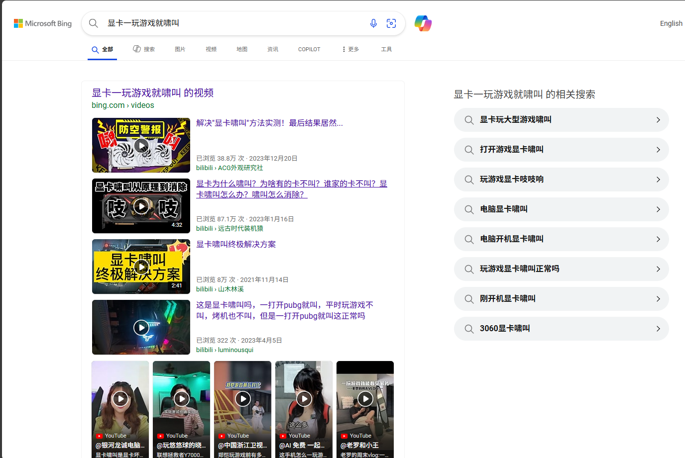Switch to the 图片 tab
The width and height of the screenshot is (685, 458).
coord(180,49)
